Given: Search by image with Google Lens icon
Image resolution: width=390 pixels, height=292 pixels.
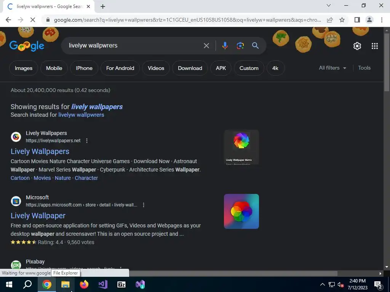Looking at the screenshot, I should coord(240,46).
